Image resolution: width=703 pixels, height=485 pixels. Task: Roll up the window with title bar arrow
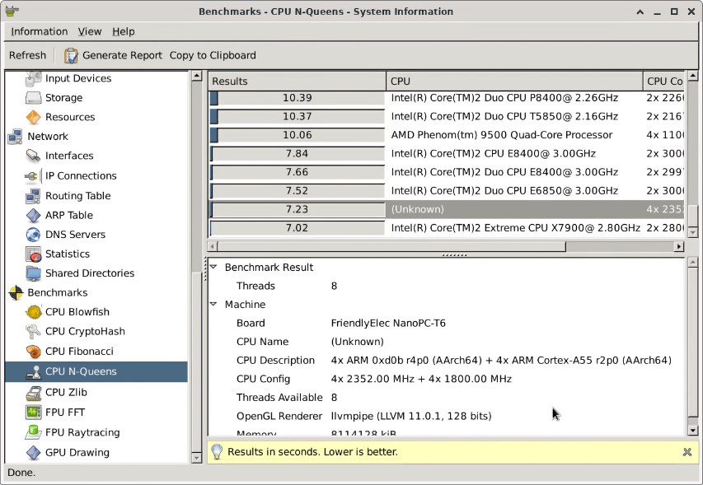coord(640,12)
